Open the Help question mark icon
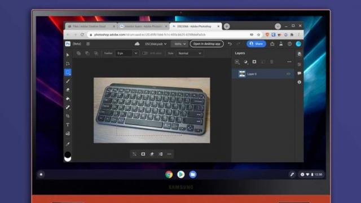361x203 pixels. (x=289, y=44)
